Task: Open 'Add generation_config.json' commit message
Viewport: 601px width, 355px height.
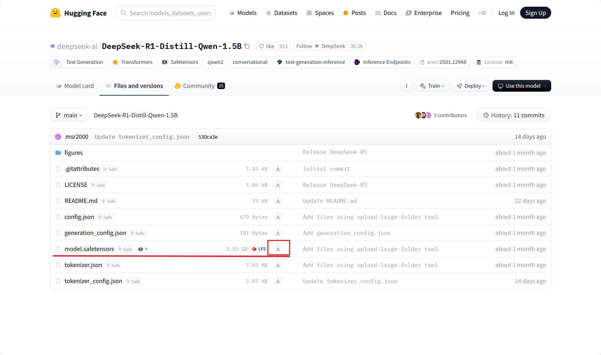Action: pos(347,233)
